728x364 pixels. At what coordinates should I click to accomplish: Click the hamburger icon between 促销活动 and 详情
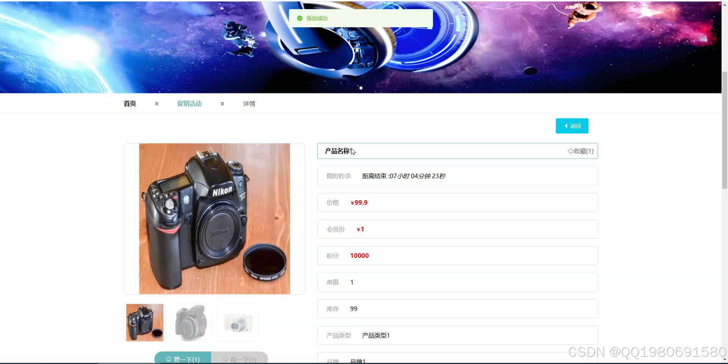[x=222, y=103]
